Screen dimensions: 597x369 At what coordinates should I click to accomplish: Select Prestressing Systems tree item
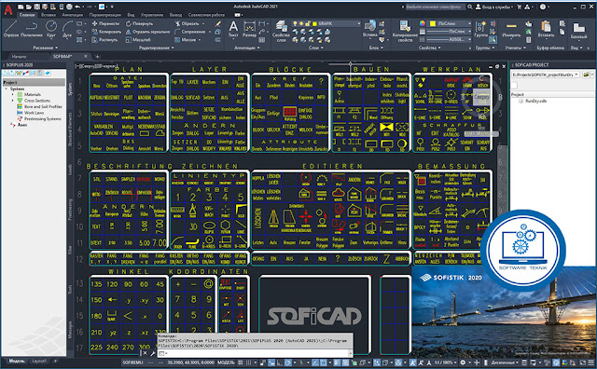click(x=42, y=118)
